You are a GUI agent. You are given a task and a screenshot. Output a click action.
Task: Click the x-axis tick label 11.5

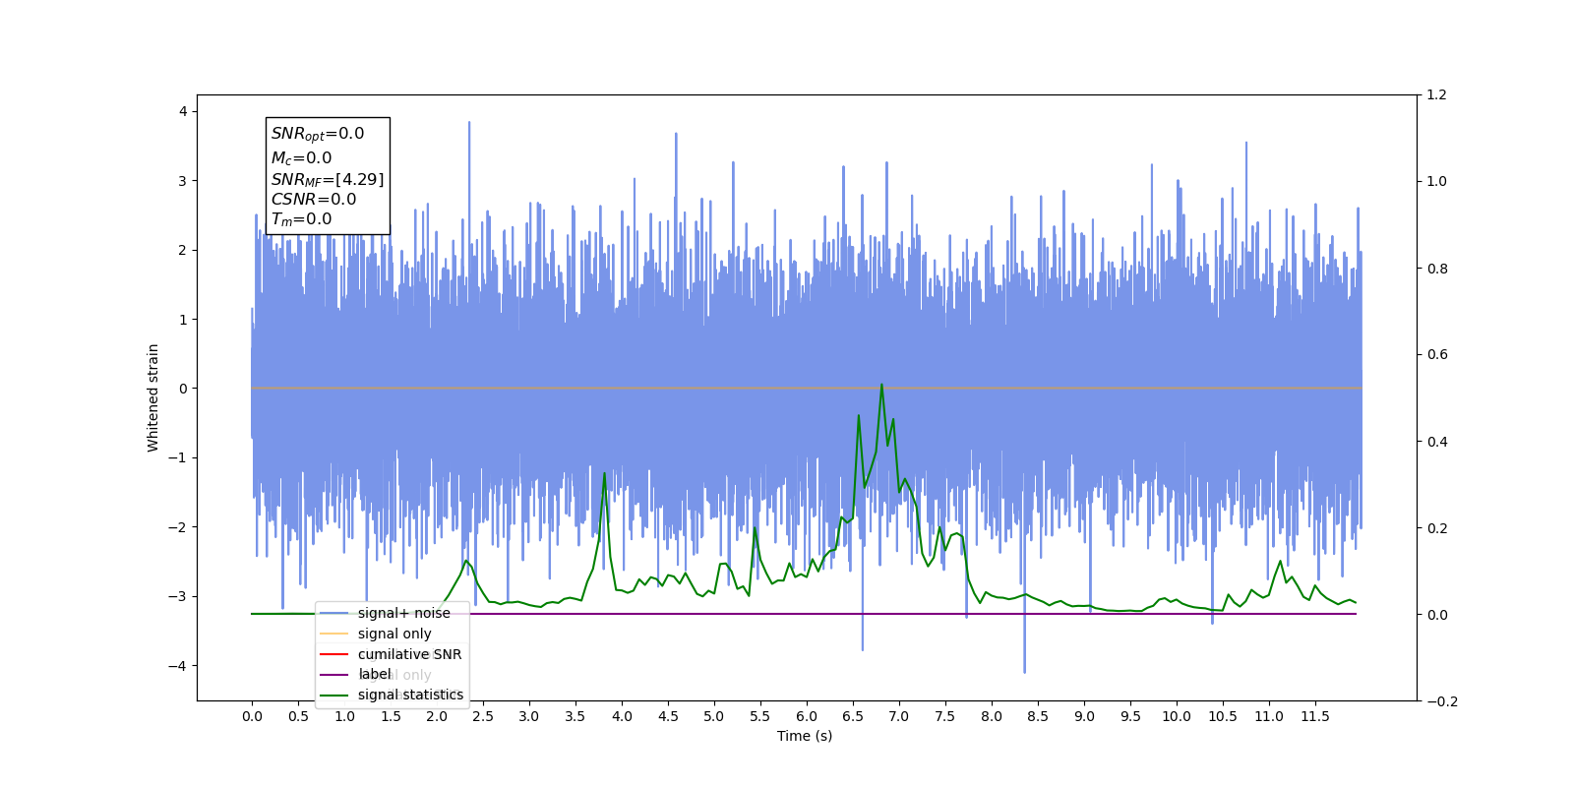pos(1315,716)
